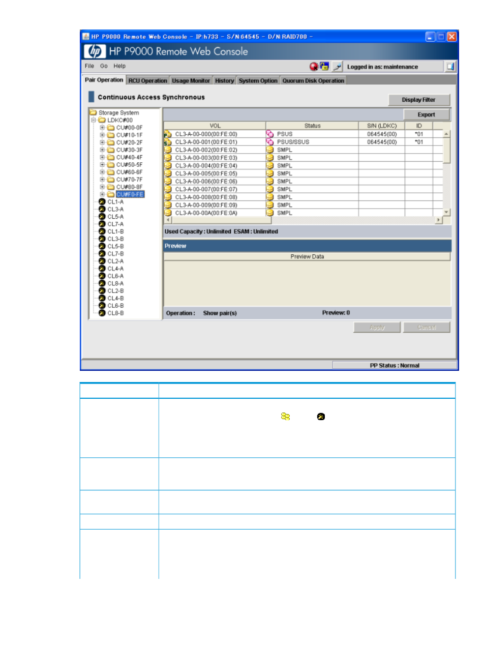Viewport: 485px width, 646px height.
Task: Select port CL3-A icon in tree
Action: tap(102, 209)
